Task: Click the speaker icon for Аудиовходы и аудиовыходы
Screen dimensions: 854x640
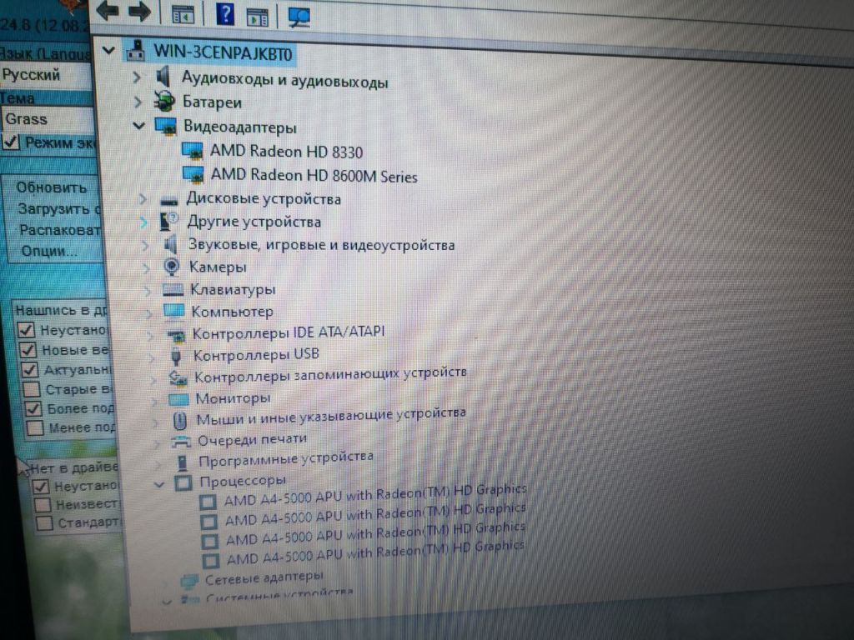Action: click(163, 76)
